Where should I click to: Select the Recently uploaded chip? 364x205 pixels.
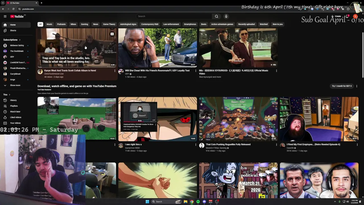[x=247, y=24]
